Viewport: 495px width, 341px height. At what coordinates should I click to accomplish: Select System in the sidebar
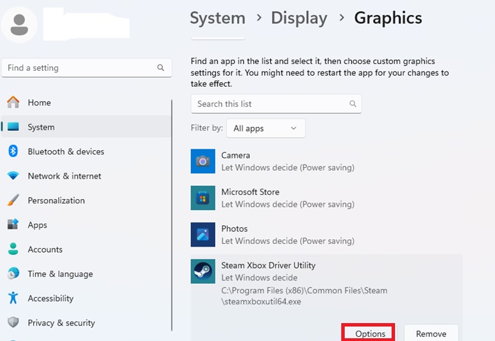(x=86, y=127)
